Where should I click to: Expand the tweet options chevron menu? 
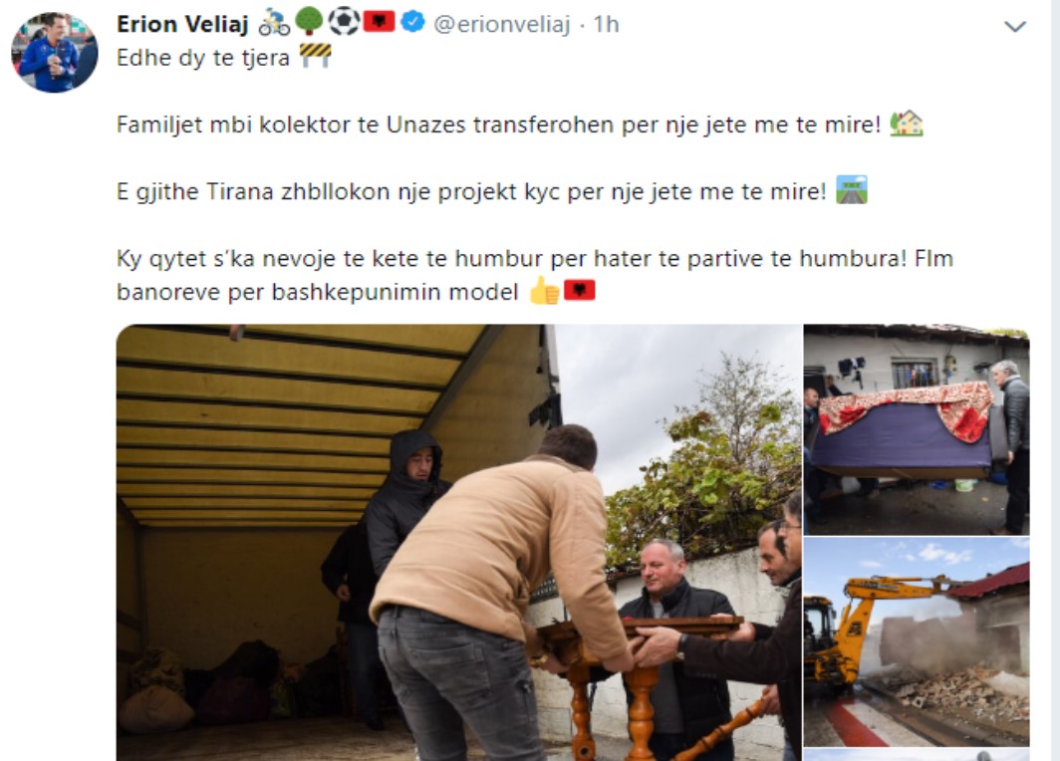point(1015,26)
